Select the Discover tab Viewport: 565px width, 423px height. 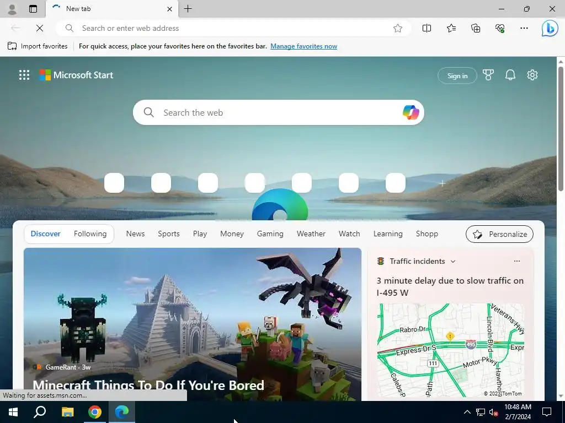[x=45, y=234]
